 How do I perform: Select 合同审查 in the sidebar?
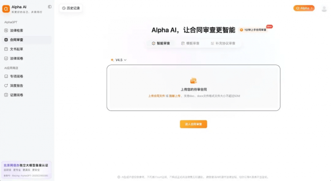pyautogui.click(x=27, y=40)
